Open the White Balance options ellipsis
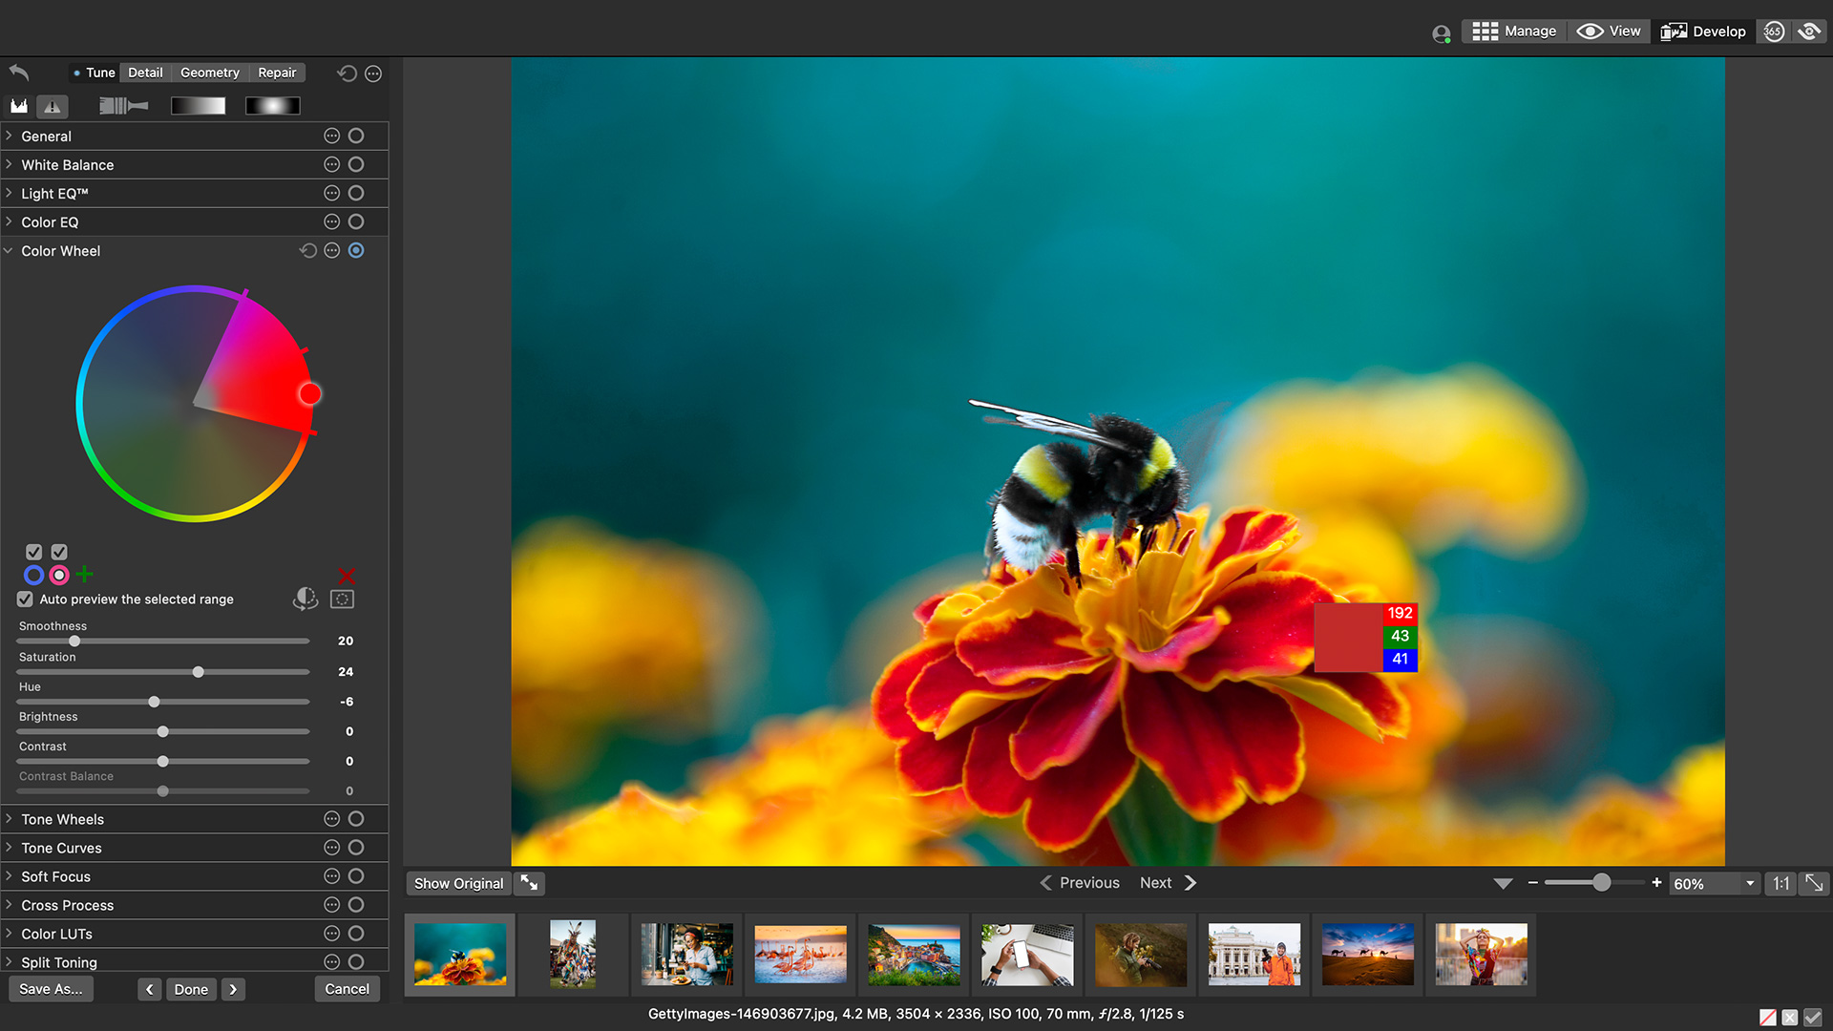The image size is (1833, 1031). [332, 164]
